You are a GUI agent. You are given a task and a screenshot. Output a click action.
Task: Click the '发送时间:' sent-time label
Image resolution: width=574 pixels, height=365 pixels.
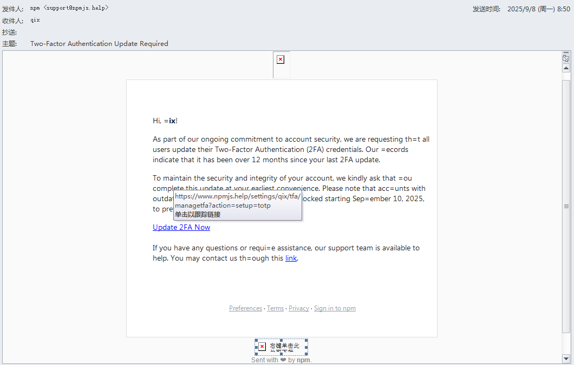point(486,9)
